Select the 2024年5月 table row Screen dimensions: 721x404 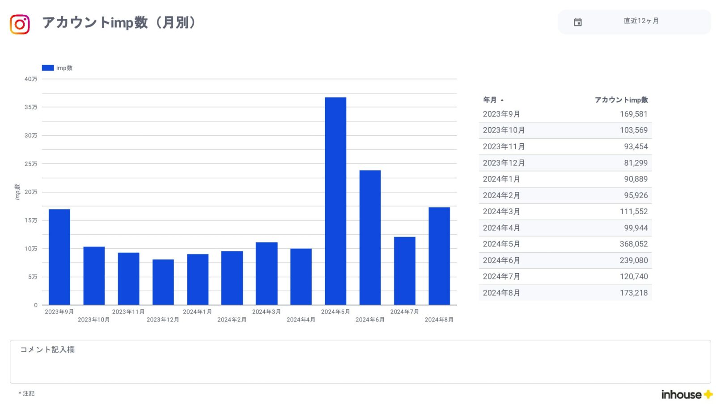tap(565, 244)
